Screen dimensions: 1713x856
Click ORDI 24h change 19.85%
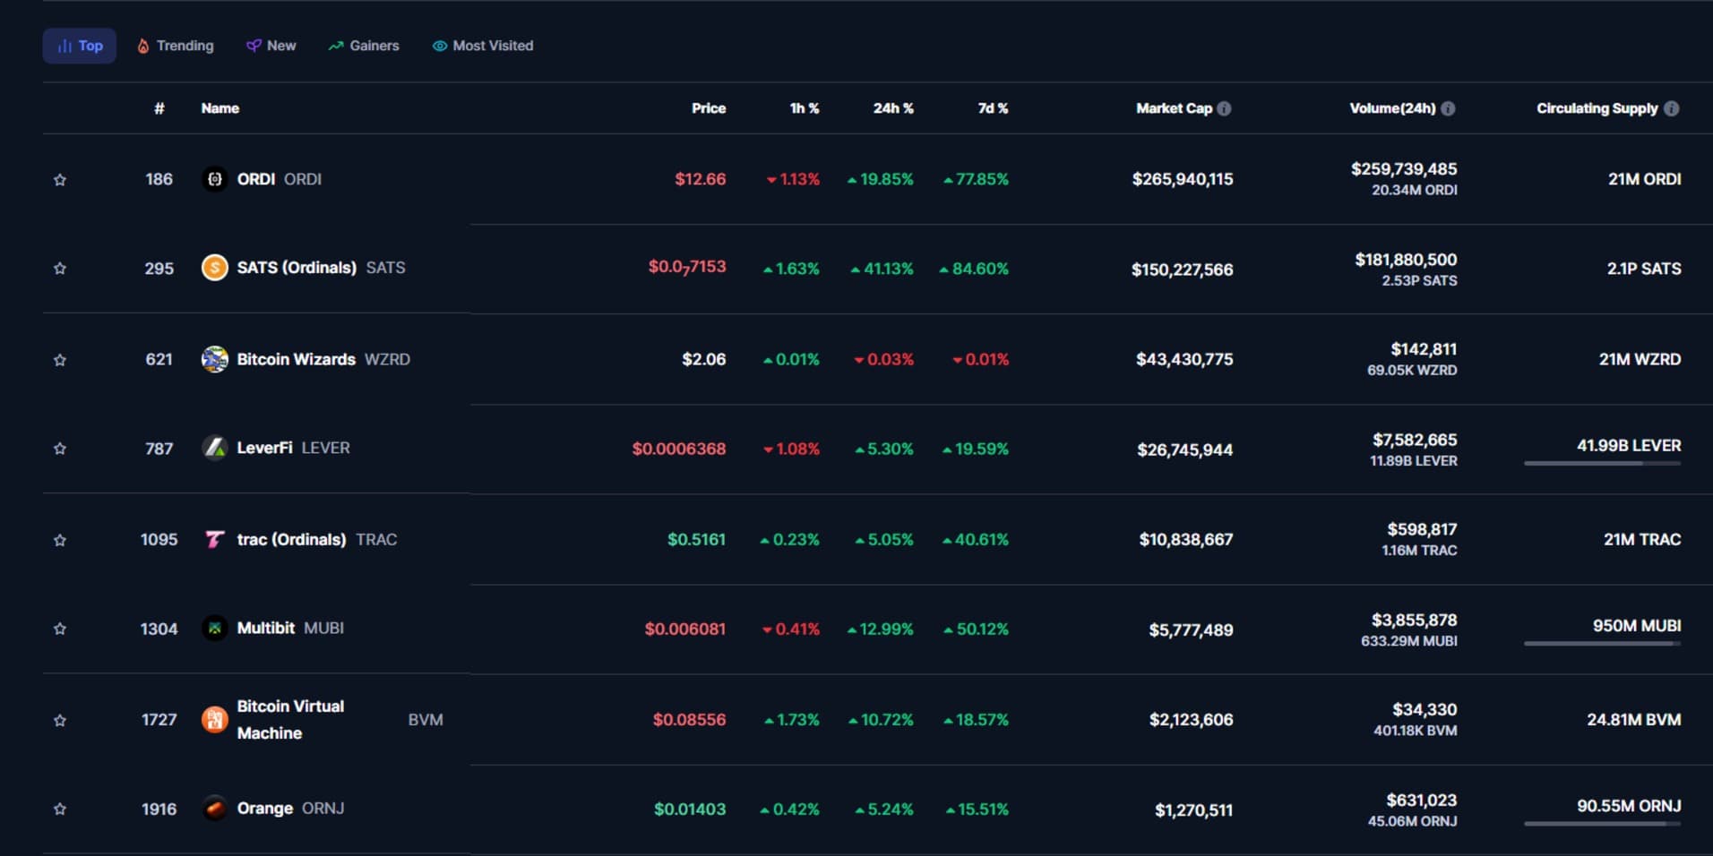[881, 179]
